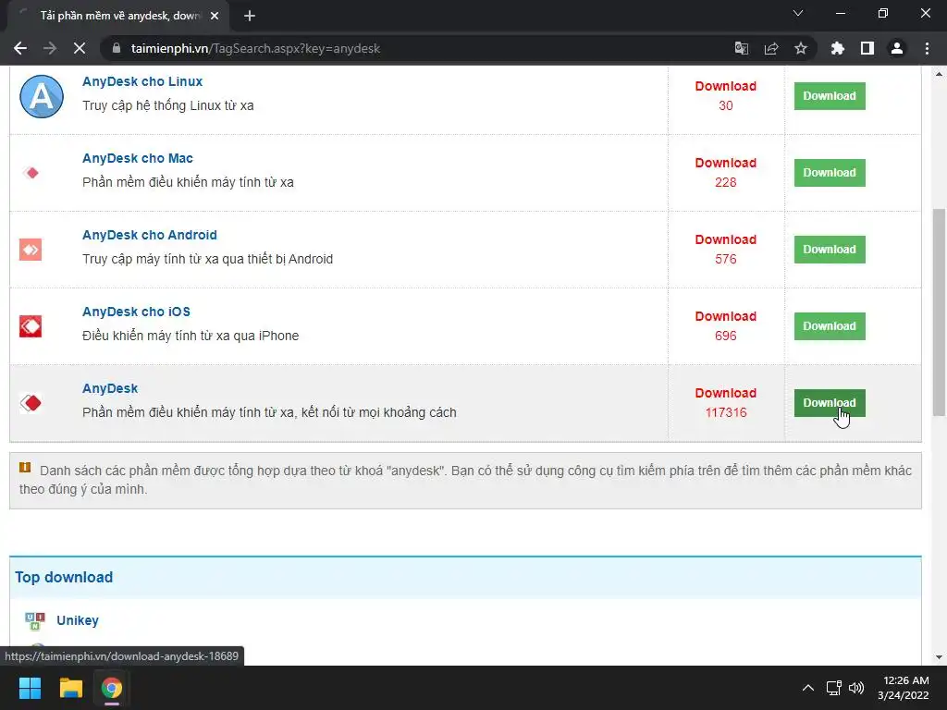View site info via the lock icon
Screen dimensions: 947x710
pyautogui.click(x=117, y=48)
